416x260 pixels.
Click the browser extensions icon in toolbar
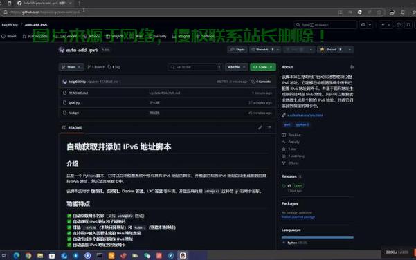[x=402, y=12]
